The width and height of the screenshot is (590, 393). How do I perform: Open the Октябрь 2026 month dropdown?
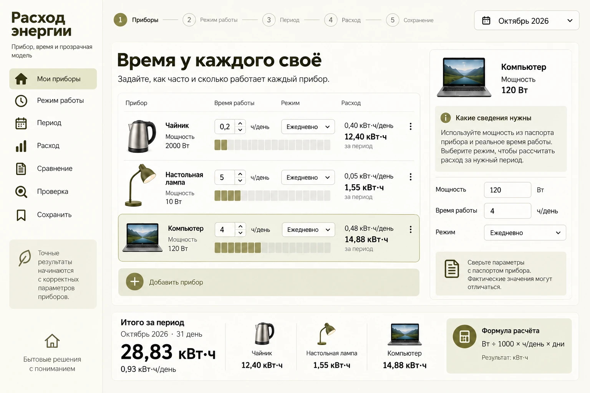pyautogui.click(x=527, y=21)
